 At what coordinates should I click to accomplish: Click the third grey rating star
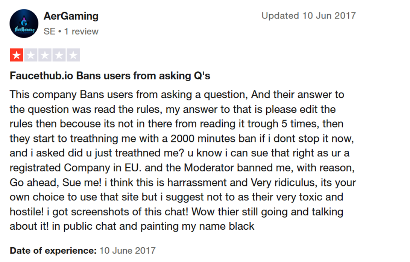pyautogui.click(x=45, y=56)
